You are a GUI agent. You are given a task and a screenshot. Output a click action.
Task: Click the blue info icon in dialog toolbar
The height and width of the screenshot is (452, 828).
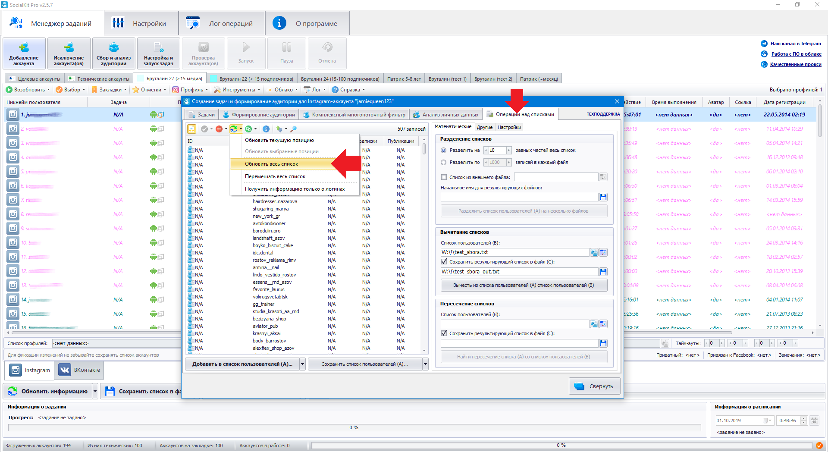point(266,129)
